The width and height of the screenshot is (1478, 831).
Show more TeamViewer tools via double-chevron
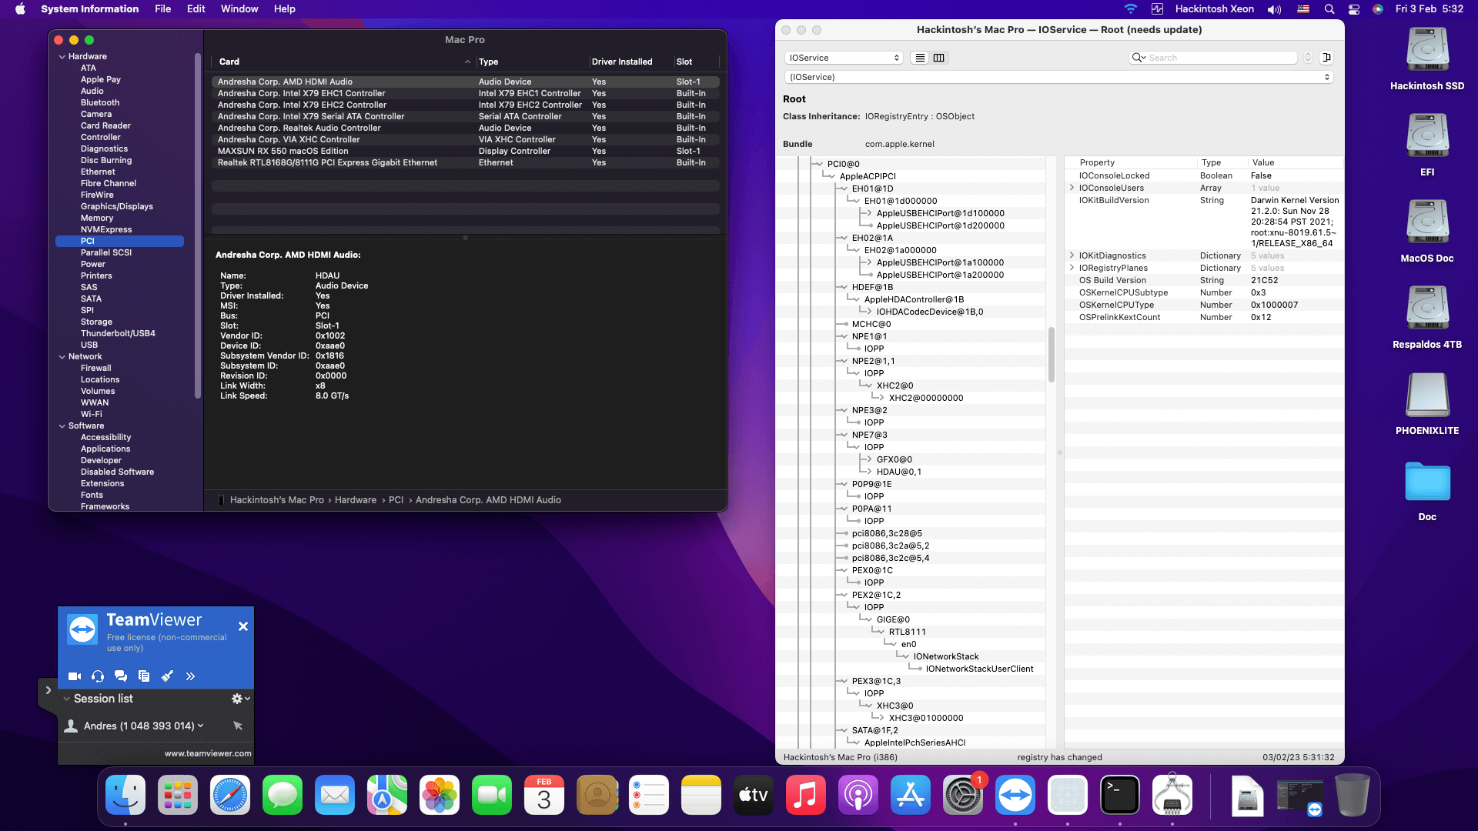190,676
